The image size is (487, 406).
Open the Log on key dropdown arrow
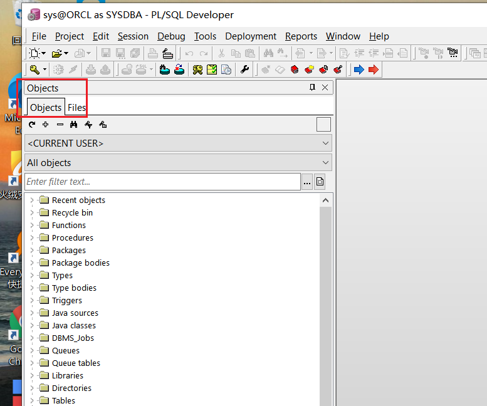click(x=45, y=70)
